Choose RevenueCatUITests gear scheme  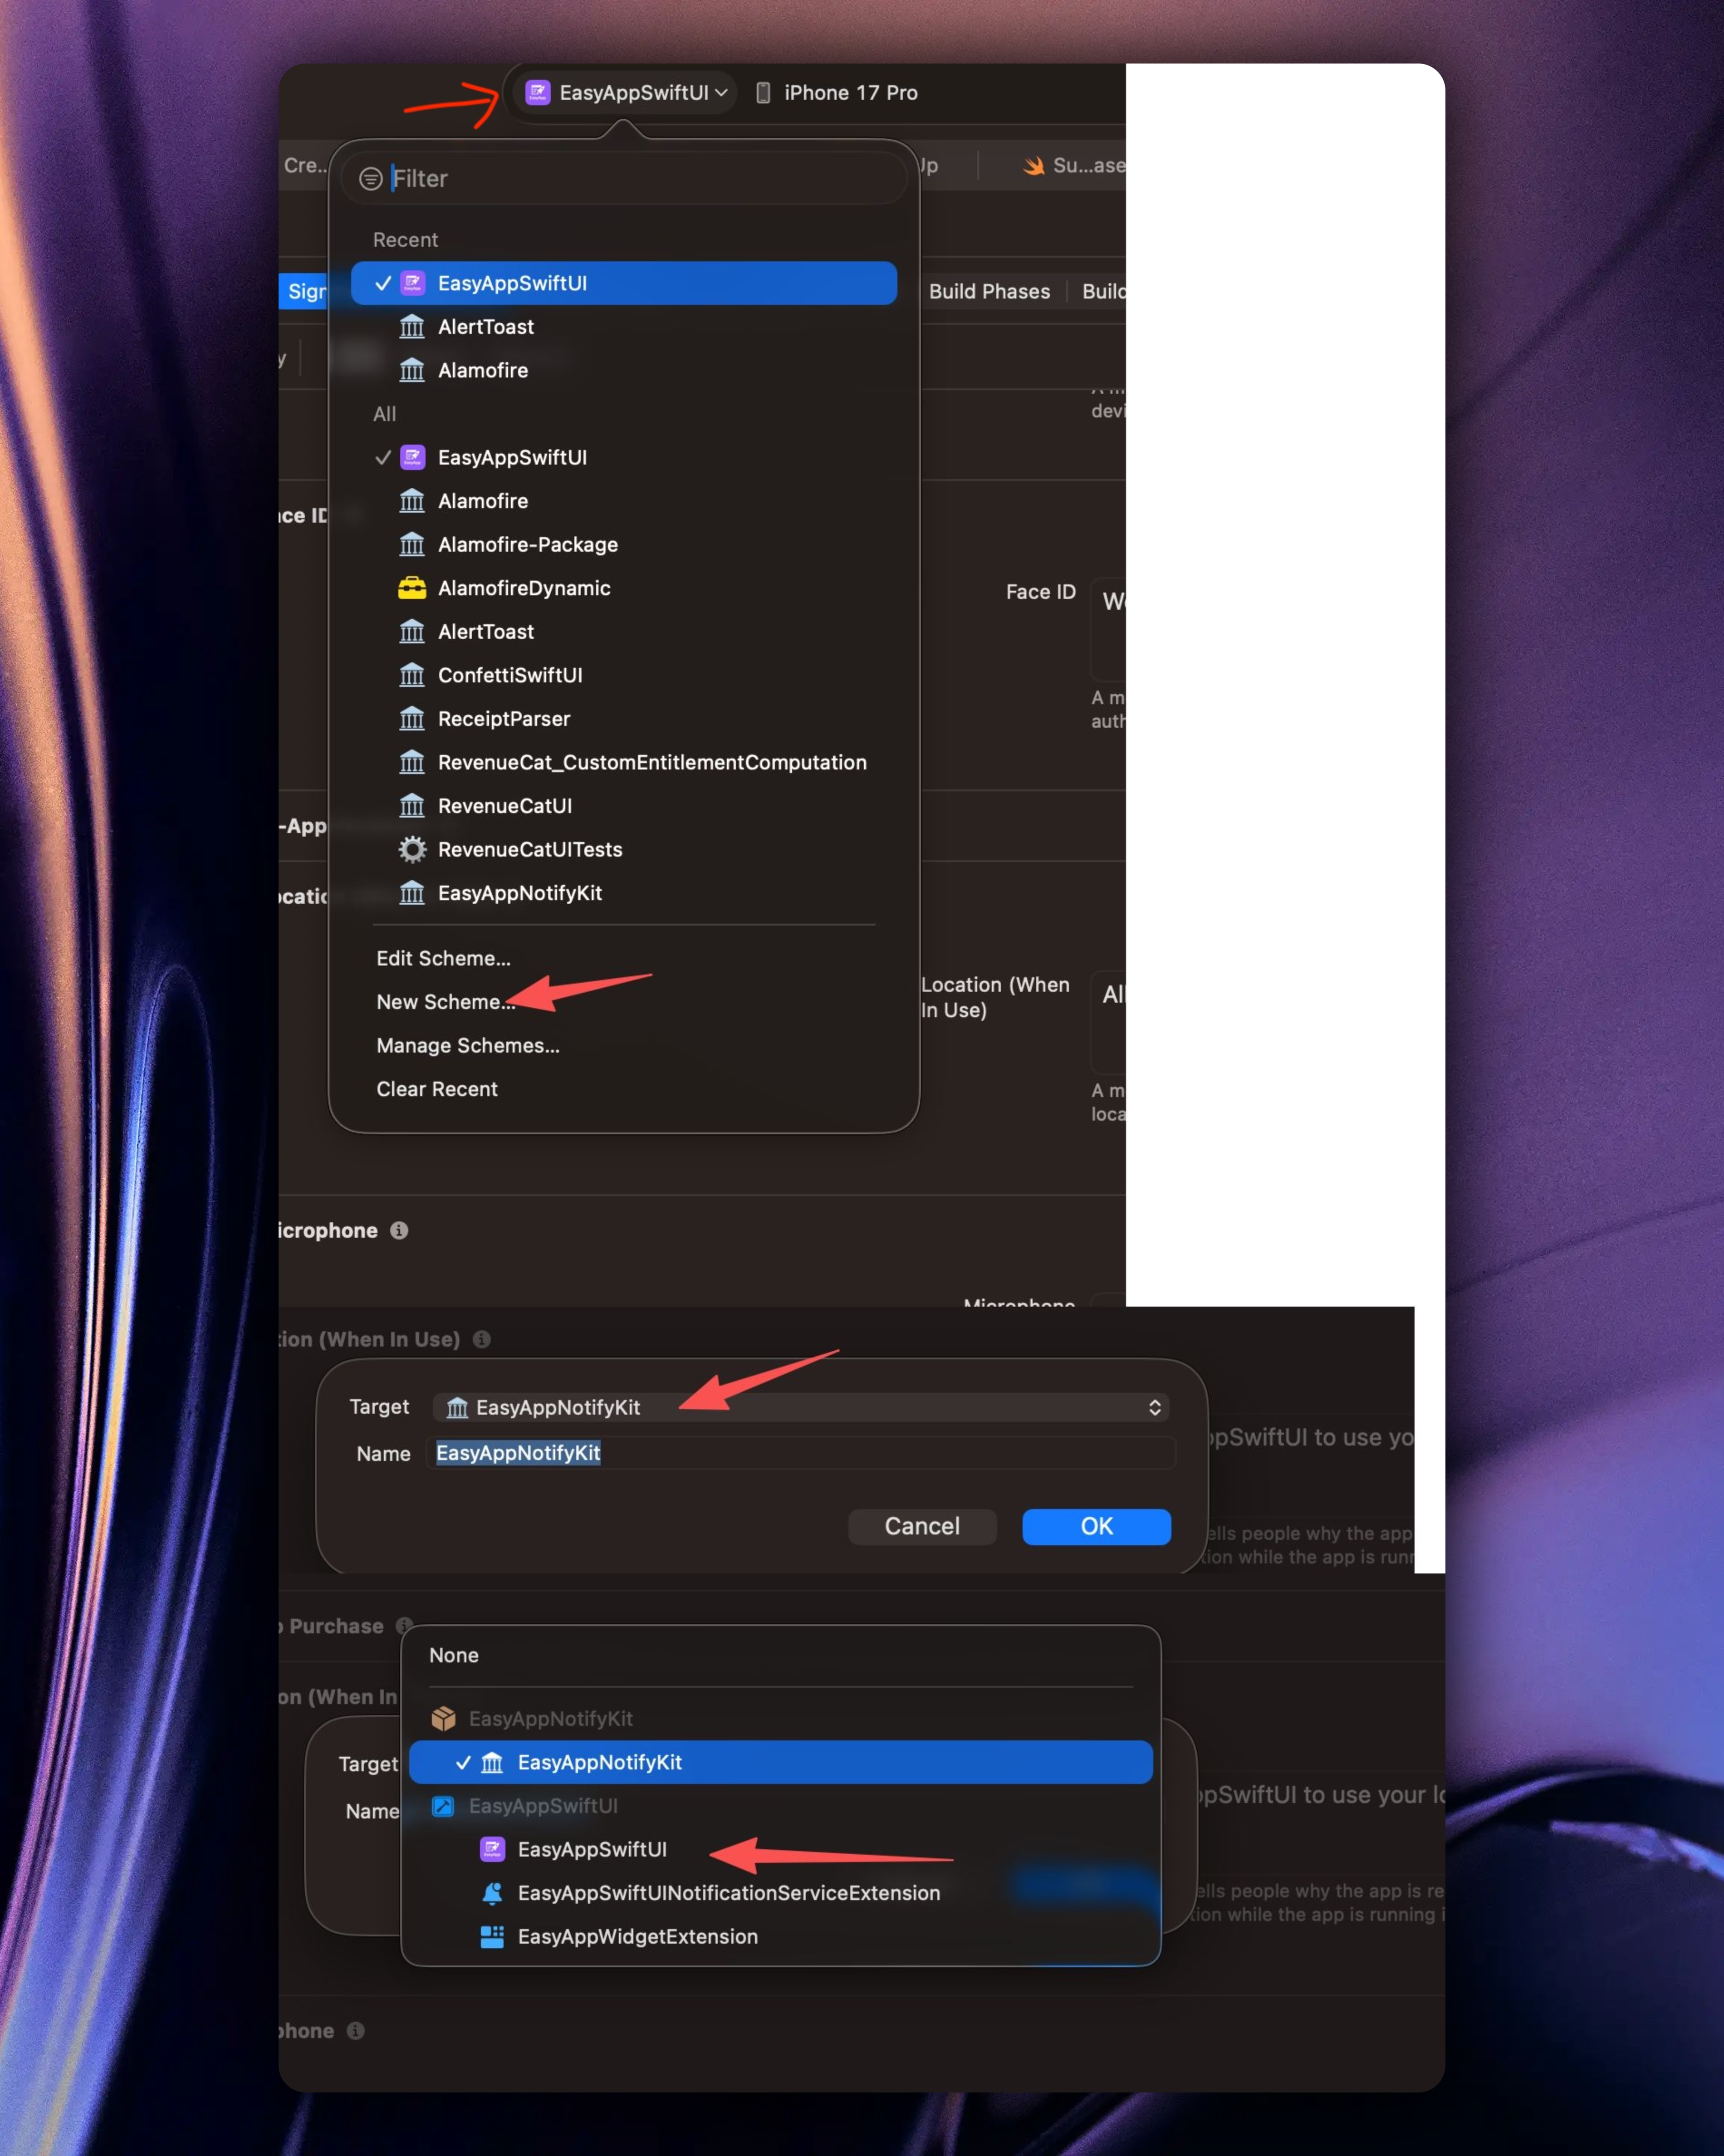point(529,849)
